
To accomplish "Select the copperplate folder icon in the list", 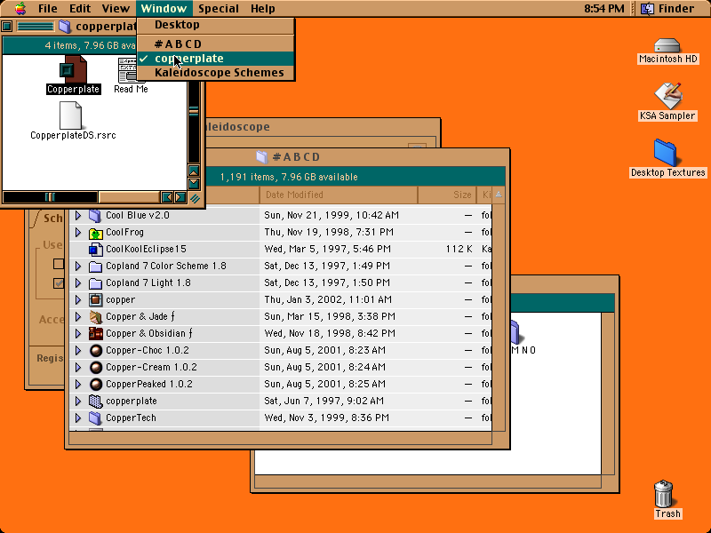I will tap(95, 402).
